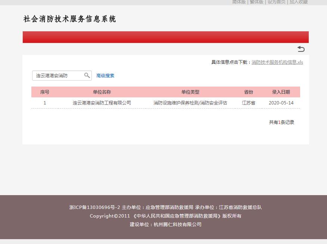The image size is (327, 244).
Task: Click the 江苏省 province entry
Action: pyautogui.click(x=248, y=103)
